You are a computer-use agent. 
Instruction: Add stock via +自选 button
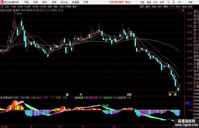(x=184, y=7)
